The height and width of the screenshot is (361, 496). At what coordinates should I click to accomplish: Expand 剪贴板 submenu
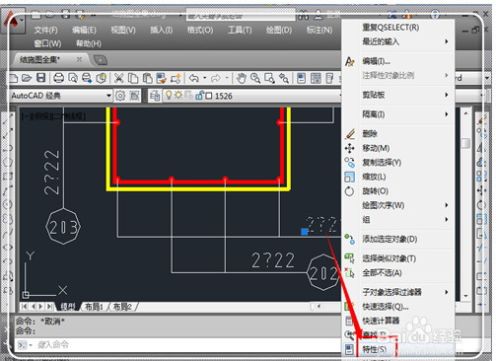(x=406, y=95)
